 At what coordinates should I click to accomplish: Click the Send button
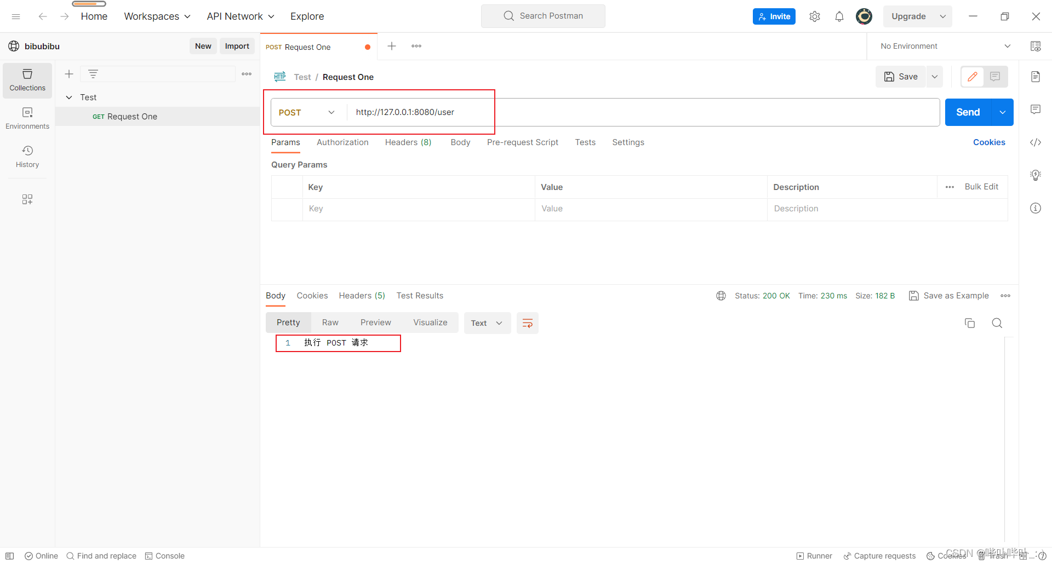pos(968,112)
